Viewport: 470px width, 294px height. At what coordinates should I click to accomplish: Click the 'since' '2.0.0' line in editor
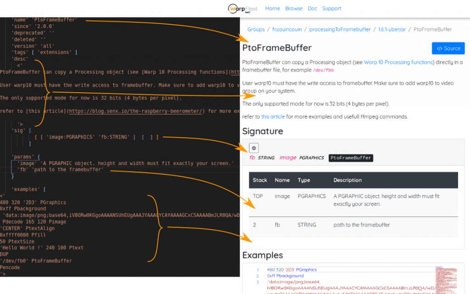point(33,26)
